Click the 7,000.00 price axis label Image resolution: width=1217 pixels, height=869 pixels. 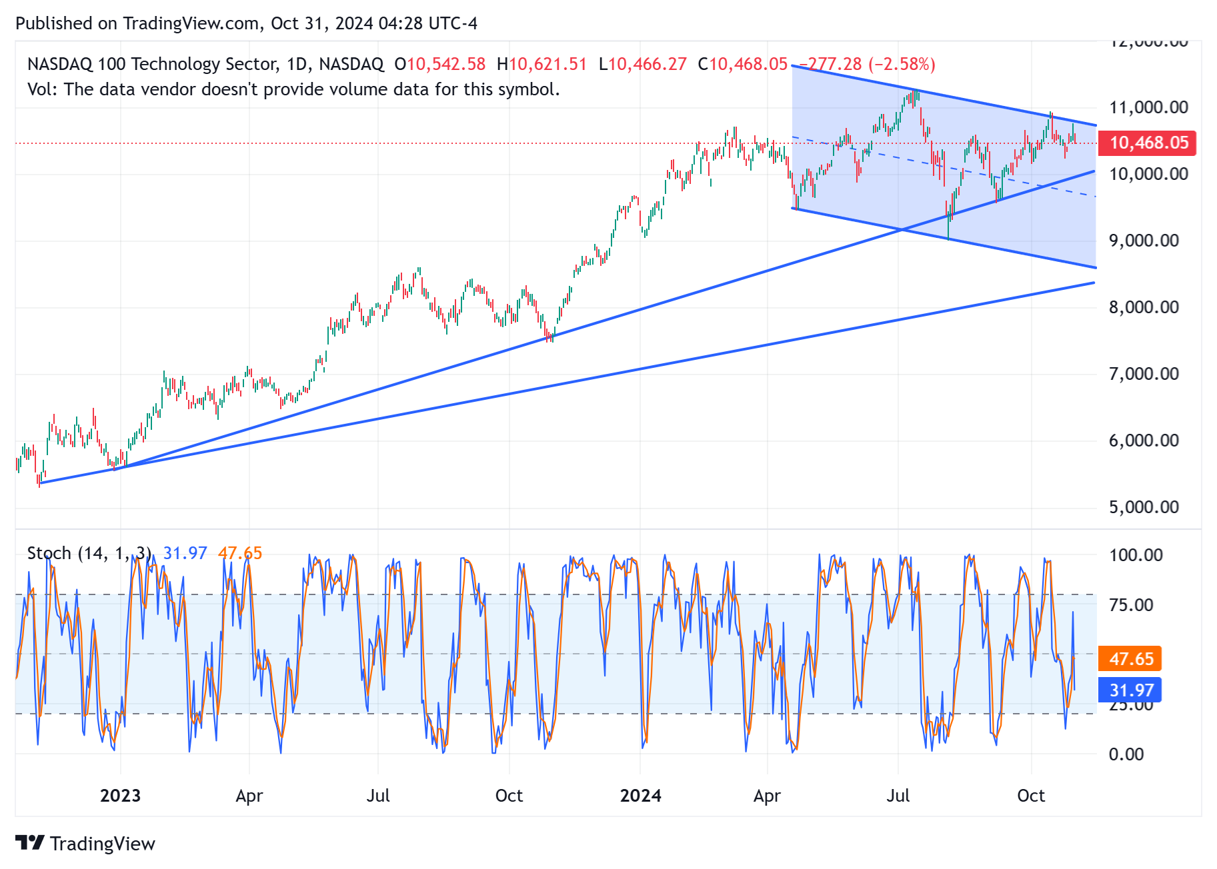pos(1144,374)
